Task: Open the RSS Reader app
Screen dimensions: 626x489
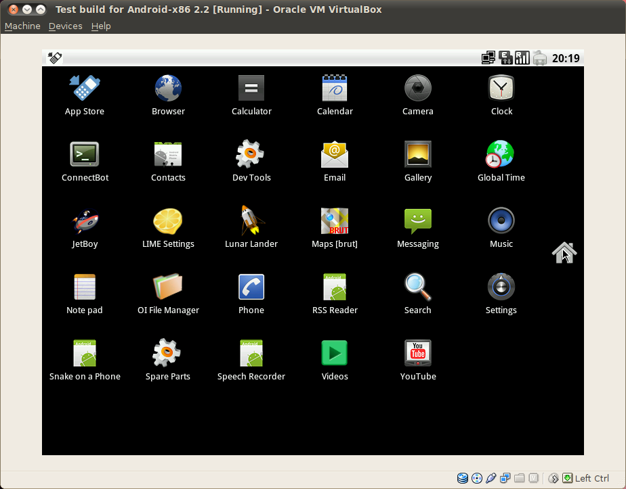Action: [335, 294]
